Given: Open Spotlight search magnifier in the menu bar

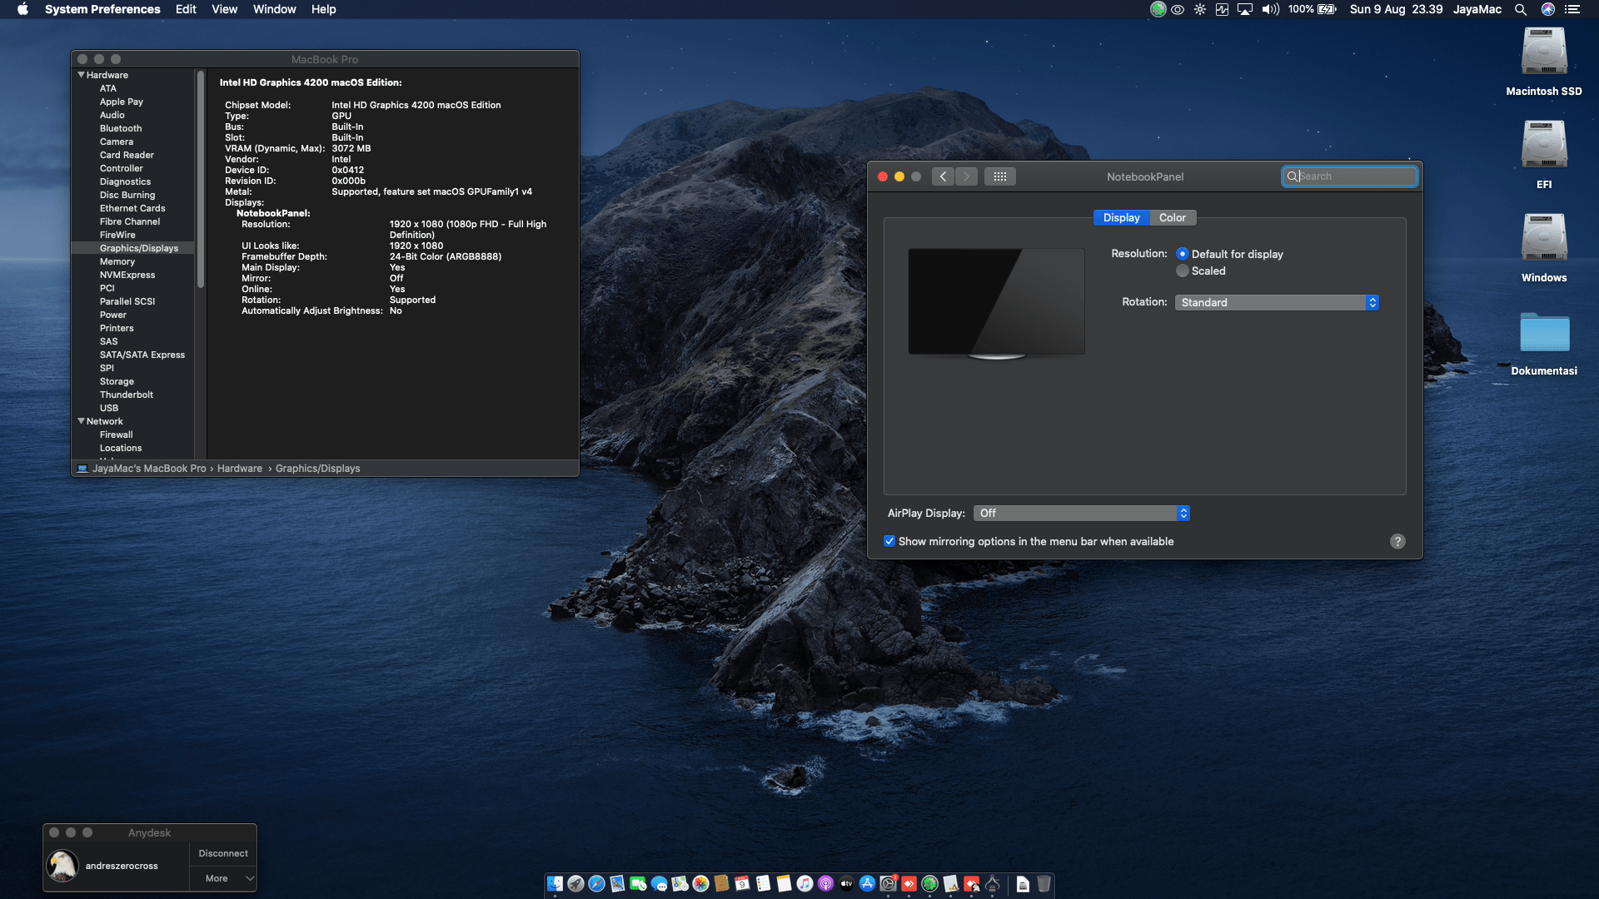Looking at the screenshot, I should [1520, 9].
